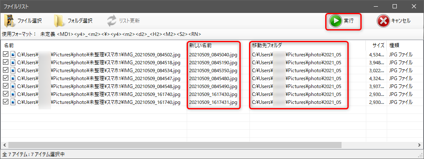Click the file icon for IMG_20210509_084548.jpg
The image size is (424, 159).
click(x=13, y=86)
